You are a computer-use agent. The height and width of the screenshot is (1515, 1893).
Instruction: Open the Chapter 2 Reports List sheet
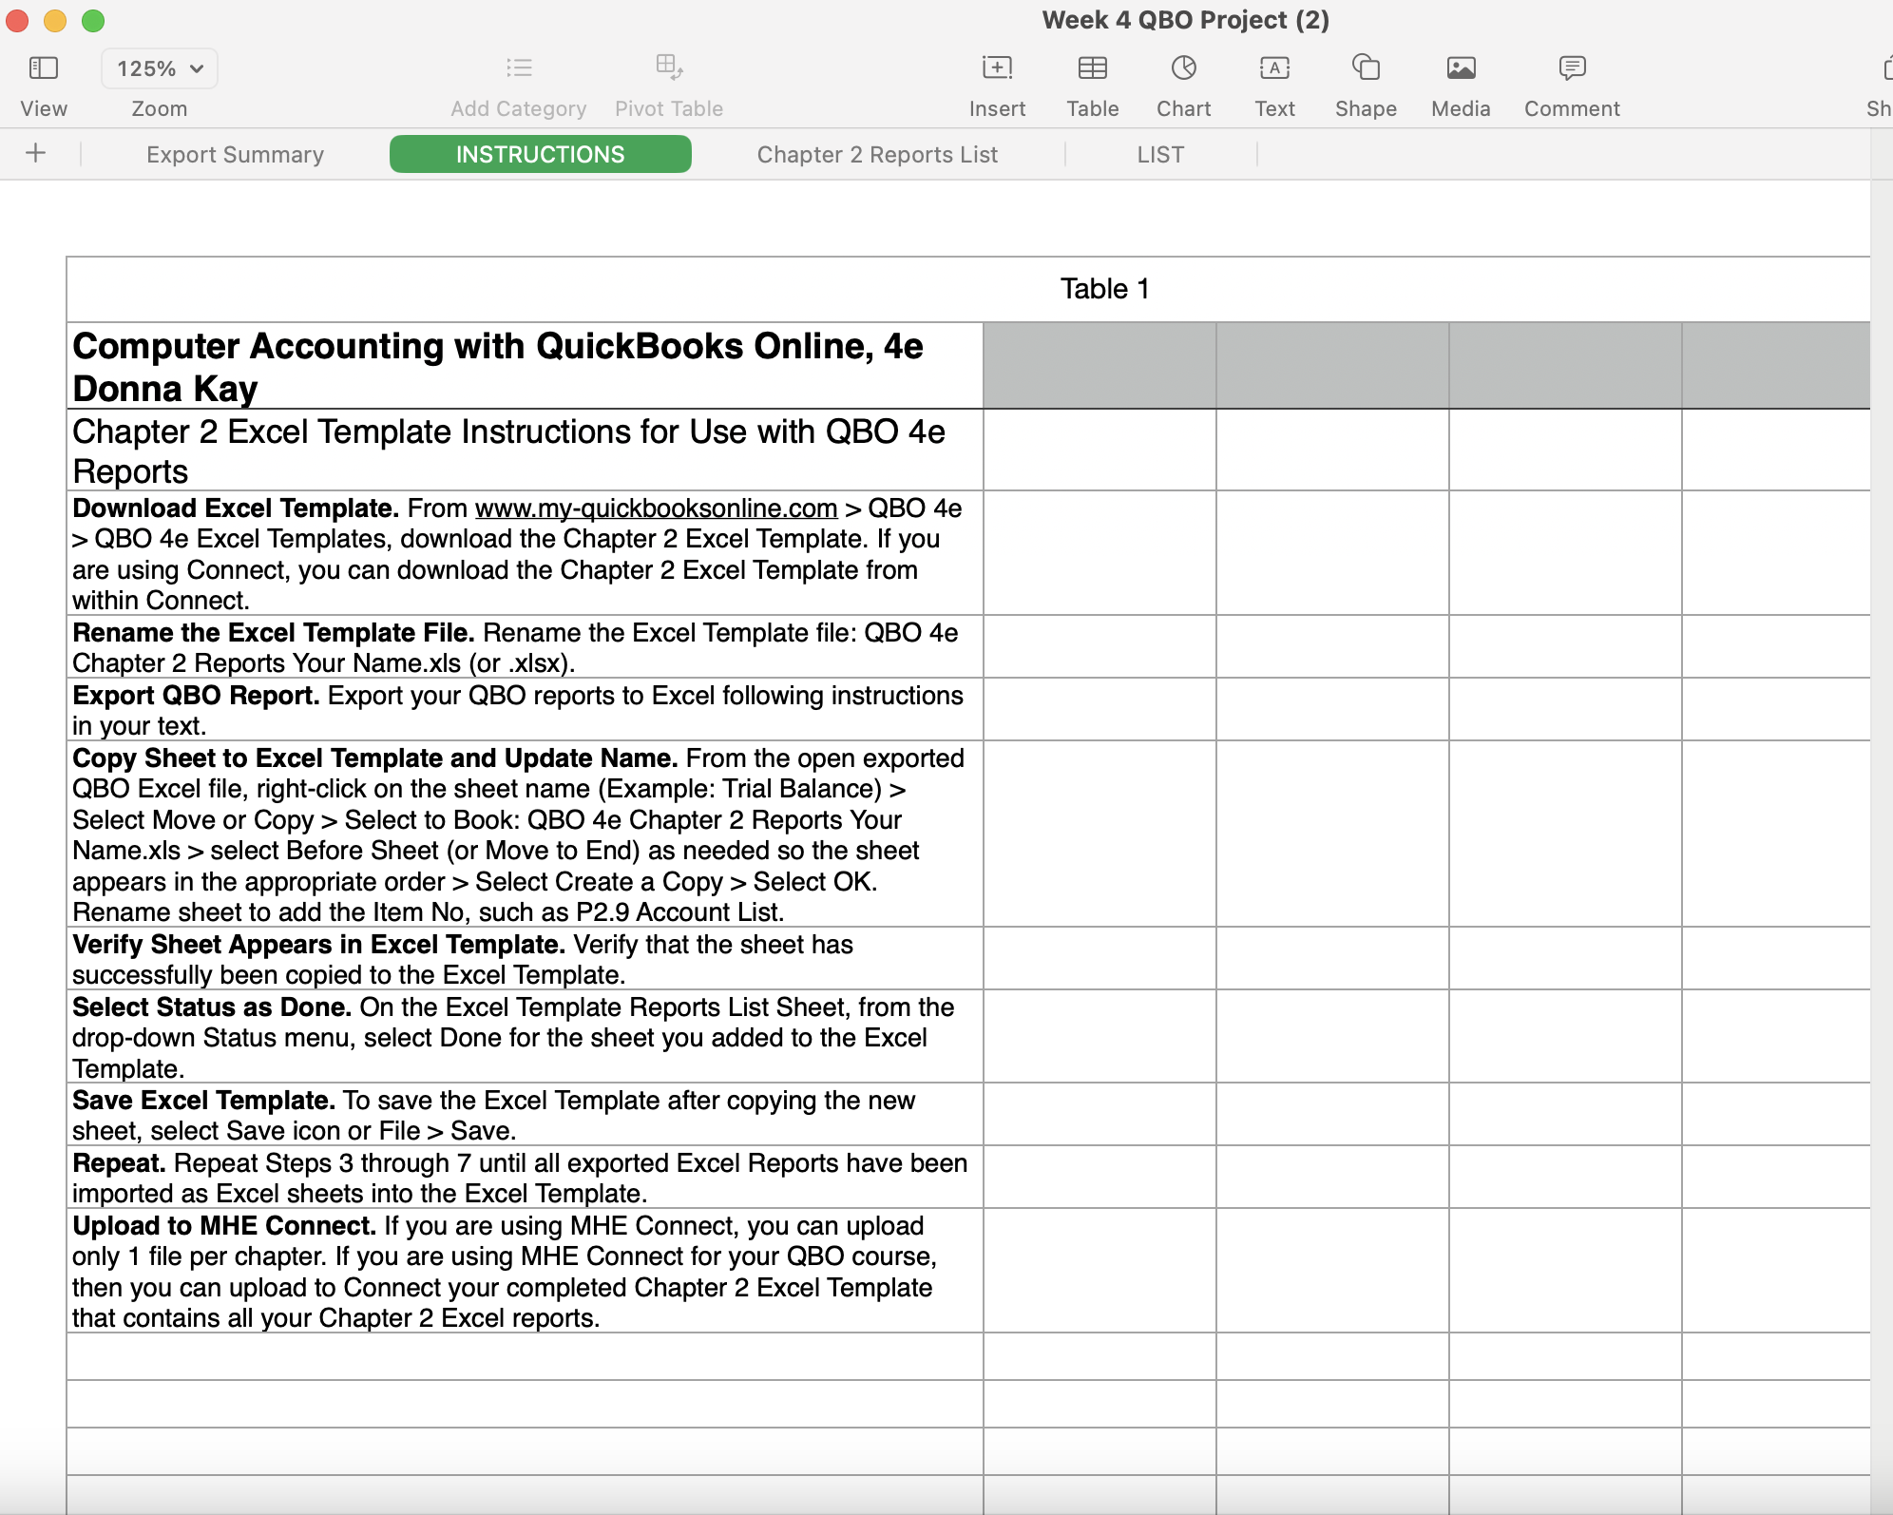[876, 154]
